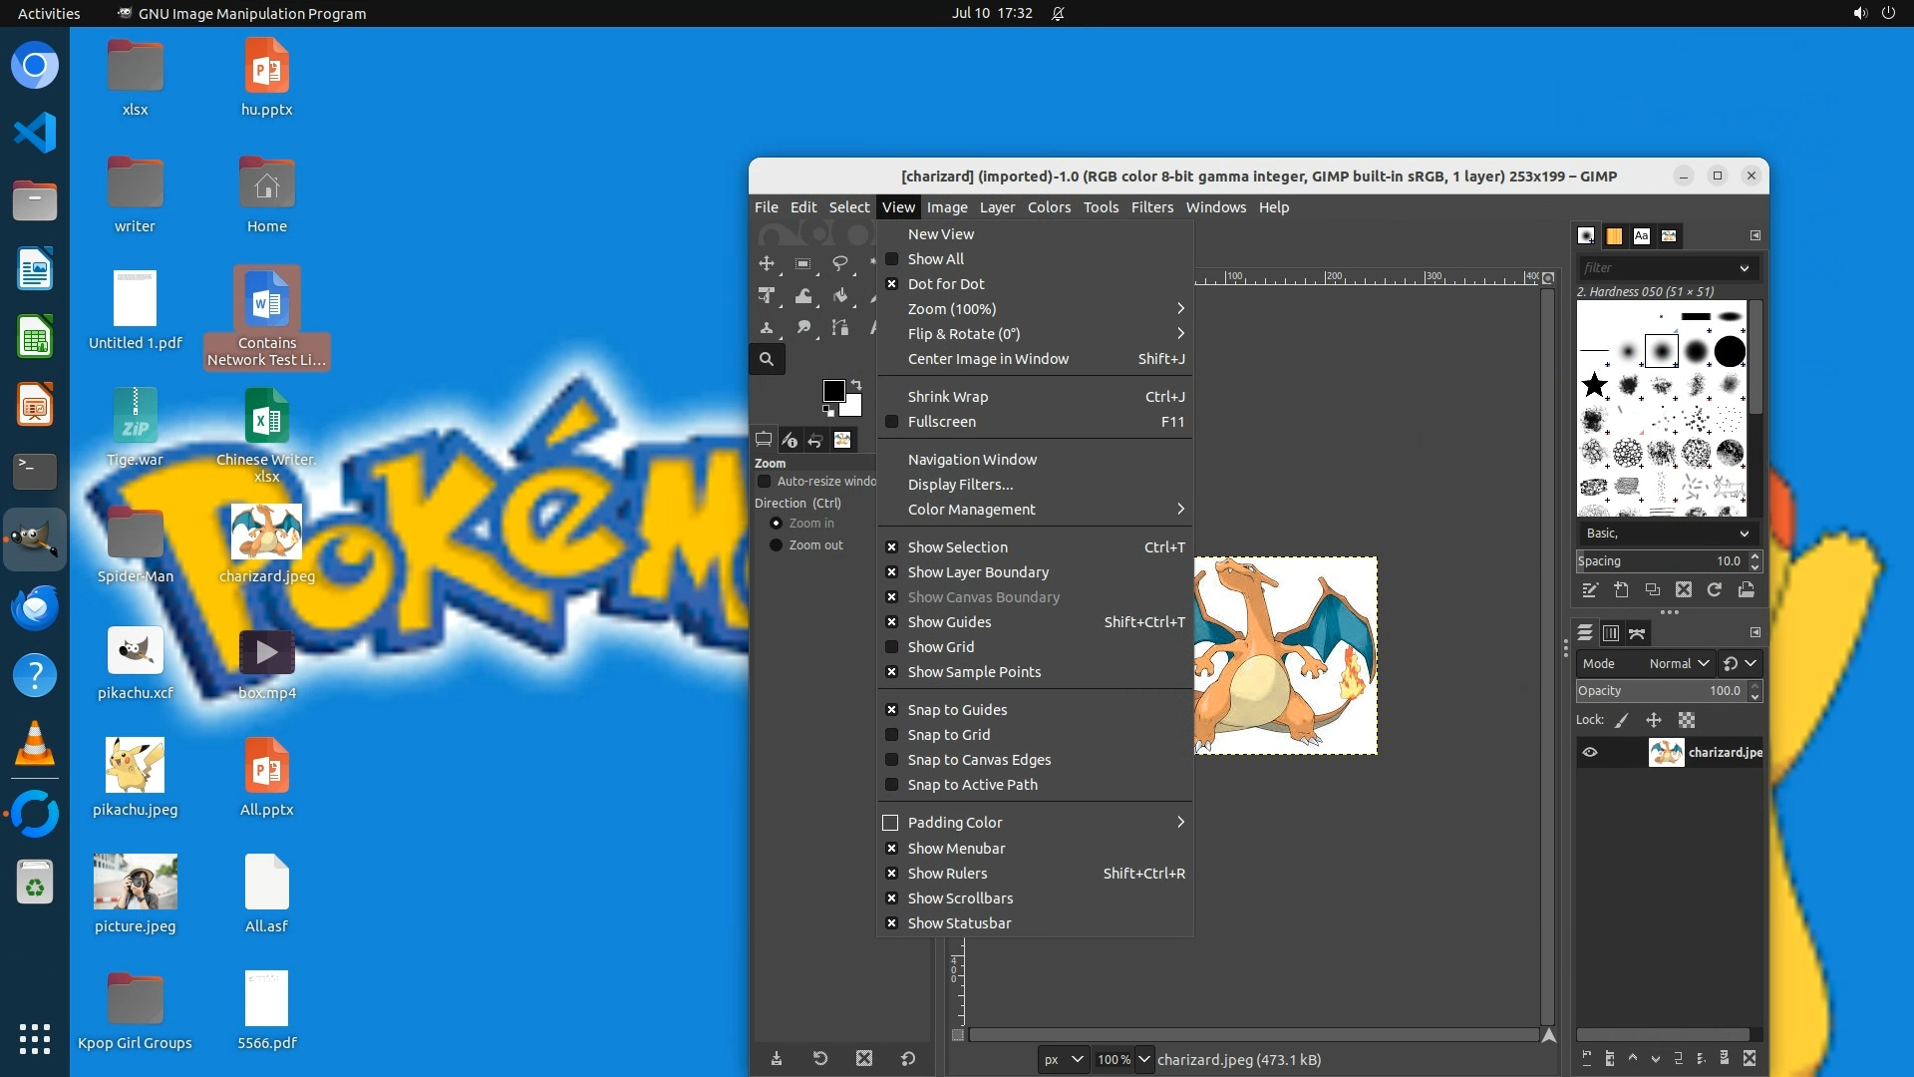Select the Zoom out radio button

[x=776, y=545]
